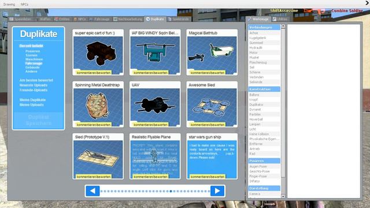Open the Entities tab

pyautogui.click(x=62, y=19)
